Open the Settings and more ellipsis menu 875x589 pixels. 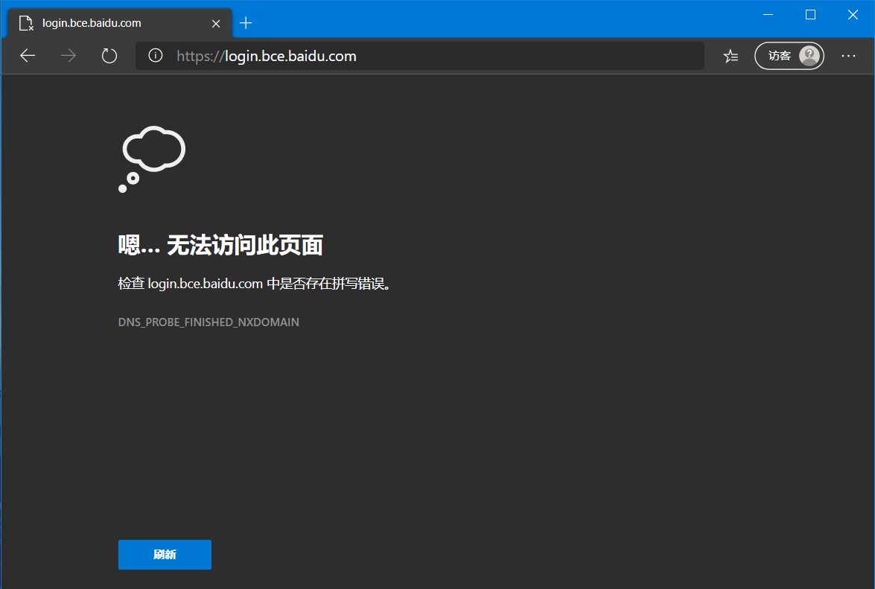(848, 56)
